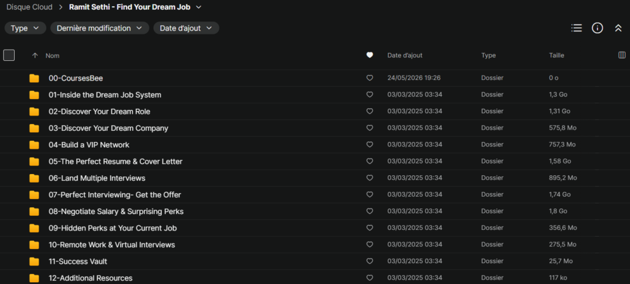Image resolution: width=630 pixels, height=284 pixels.
Task: Open 04-Build a VIP Network
Action: click(89, 145)
